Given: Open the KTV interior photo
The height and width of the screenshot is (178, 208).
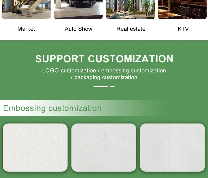Looking at the screenshot, I should pyautogui.click(x=182, y=9).
